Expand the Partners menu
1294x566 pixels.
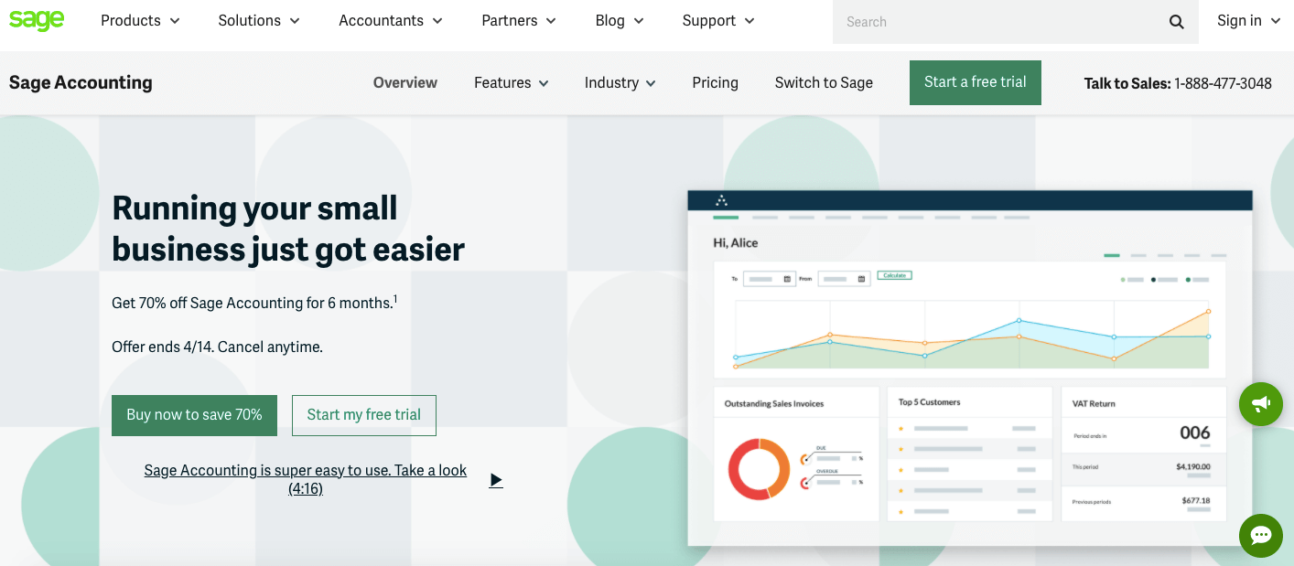point(519,20)
